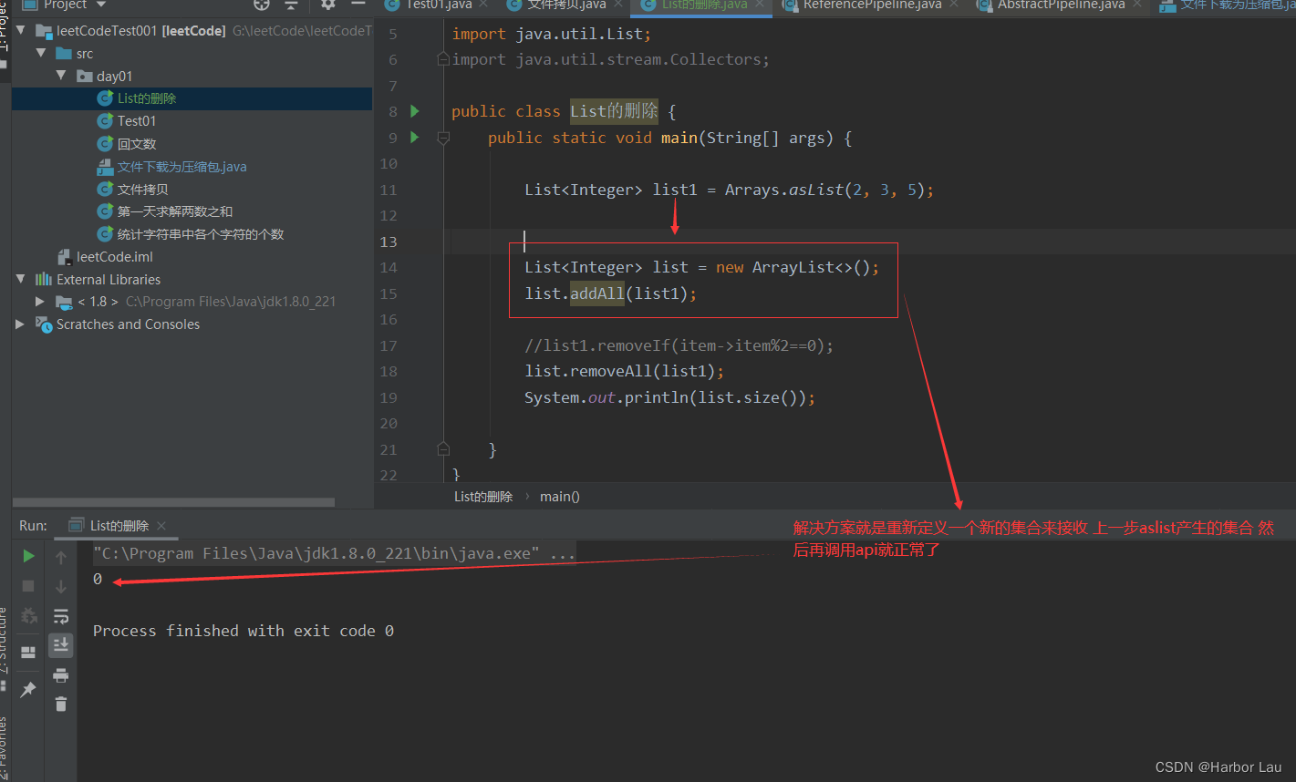Viewport: 1296px width, 782px height.
Task: Click run gutter arrow beside class line 8
Action: [x=415, y=111]
